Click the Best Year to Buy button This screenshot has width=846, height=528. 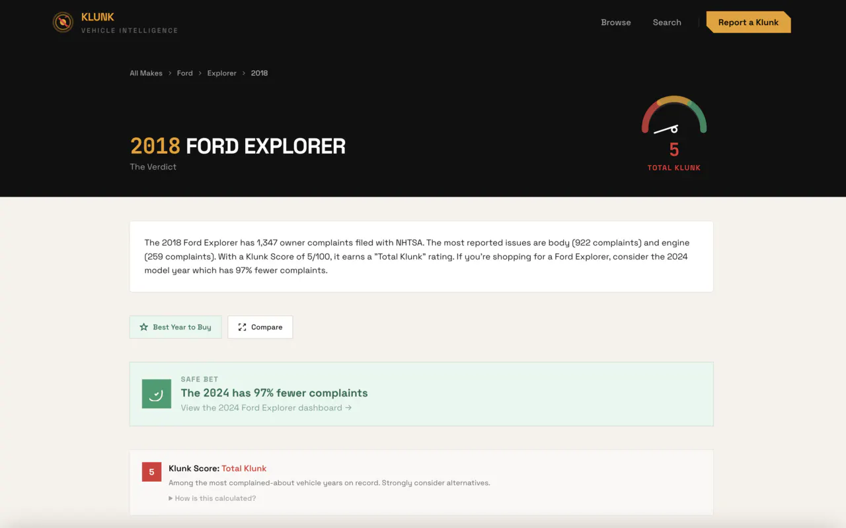[x=175, y=327]
